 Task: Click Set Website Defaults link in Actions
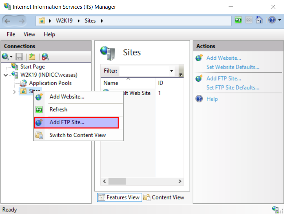233,67
